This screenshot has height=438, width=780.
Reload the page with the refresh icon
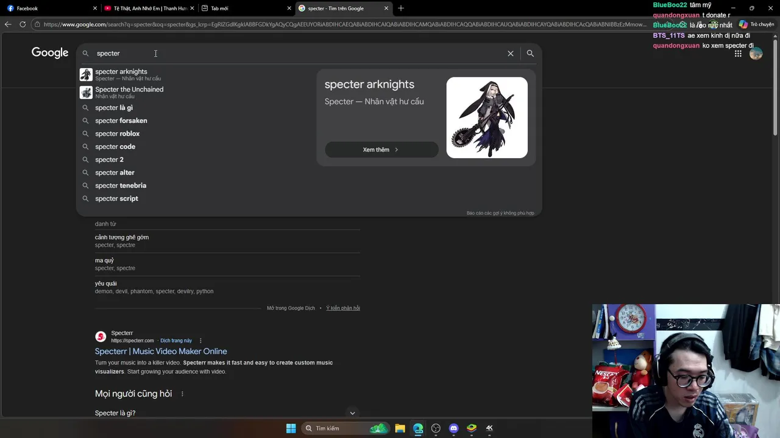pyautogui.click(x=23, y=24)
